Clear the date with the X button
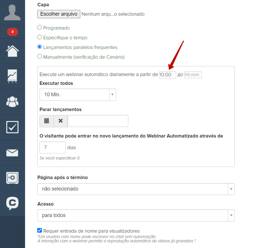The image size is (268, 248). 61,121
